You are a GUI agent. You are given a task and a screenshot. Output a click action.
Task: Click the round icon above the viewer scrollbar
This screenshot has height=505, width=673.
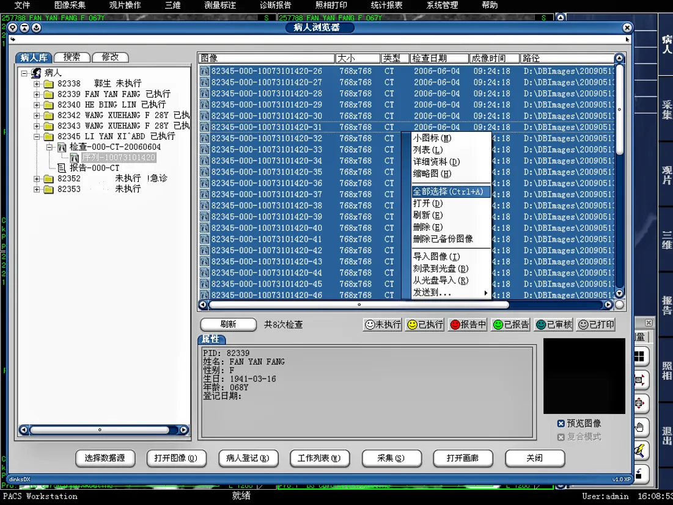pos(560,18)
